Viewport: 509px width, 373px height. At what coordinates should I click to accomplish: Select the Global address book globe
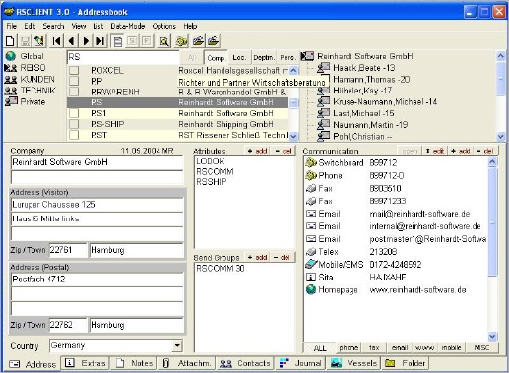click(11, 56)
